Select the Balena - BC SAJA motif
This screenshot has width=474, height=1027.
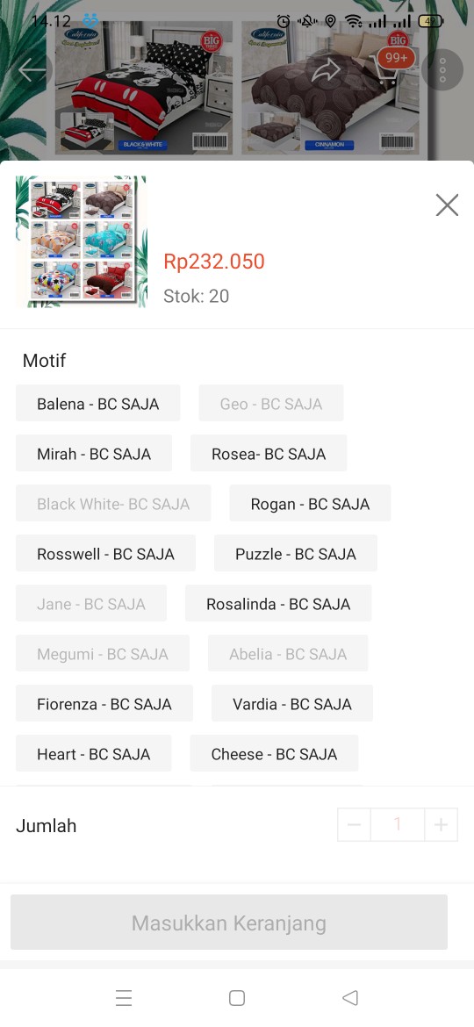[98, 404]
